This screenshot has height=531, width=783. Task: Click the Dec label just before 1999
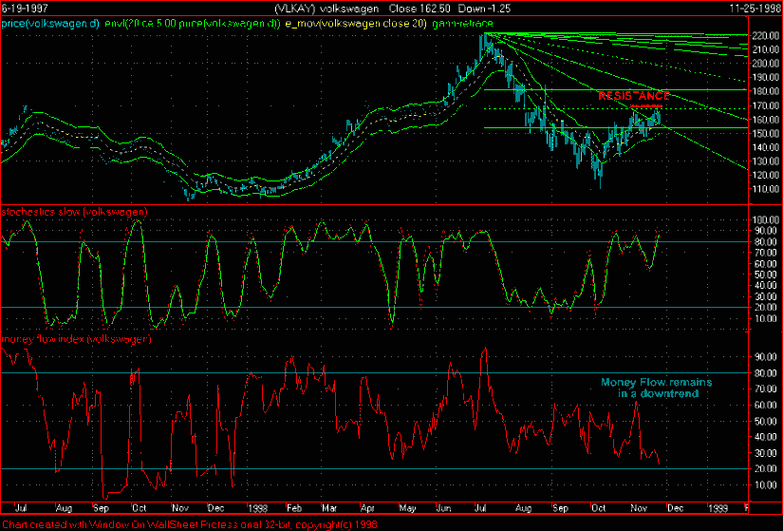(x=675, y=508)
